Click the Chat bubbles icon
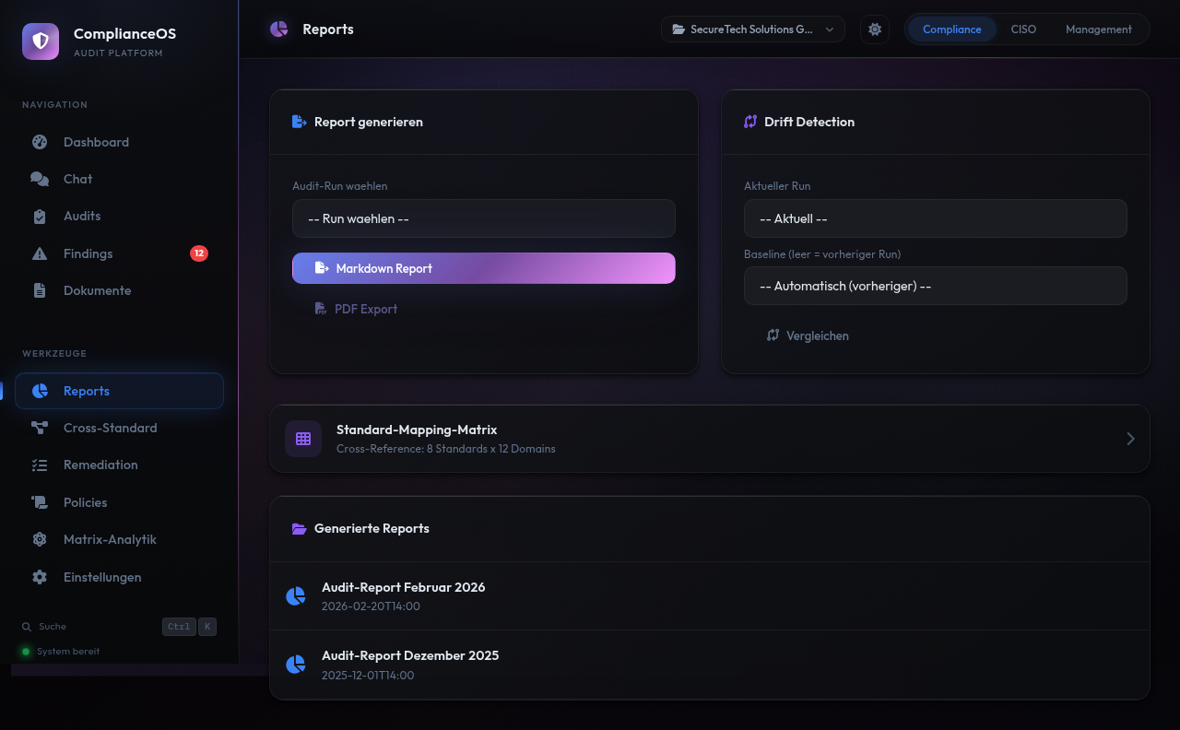 (x=40, y=179)
